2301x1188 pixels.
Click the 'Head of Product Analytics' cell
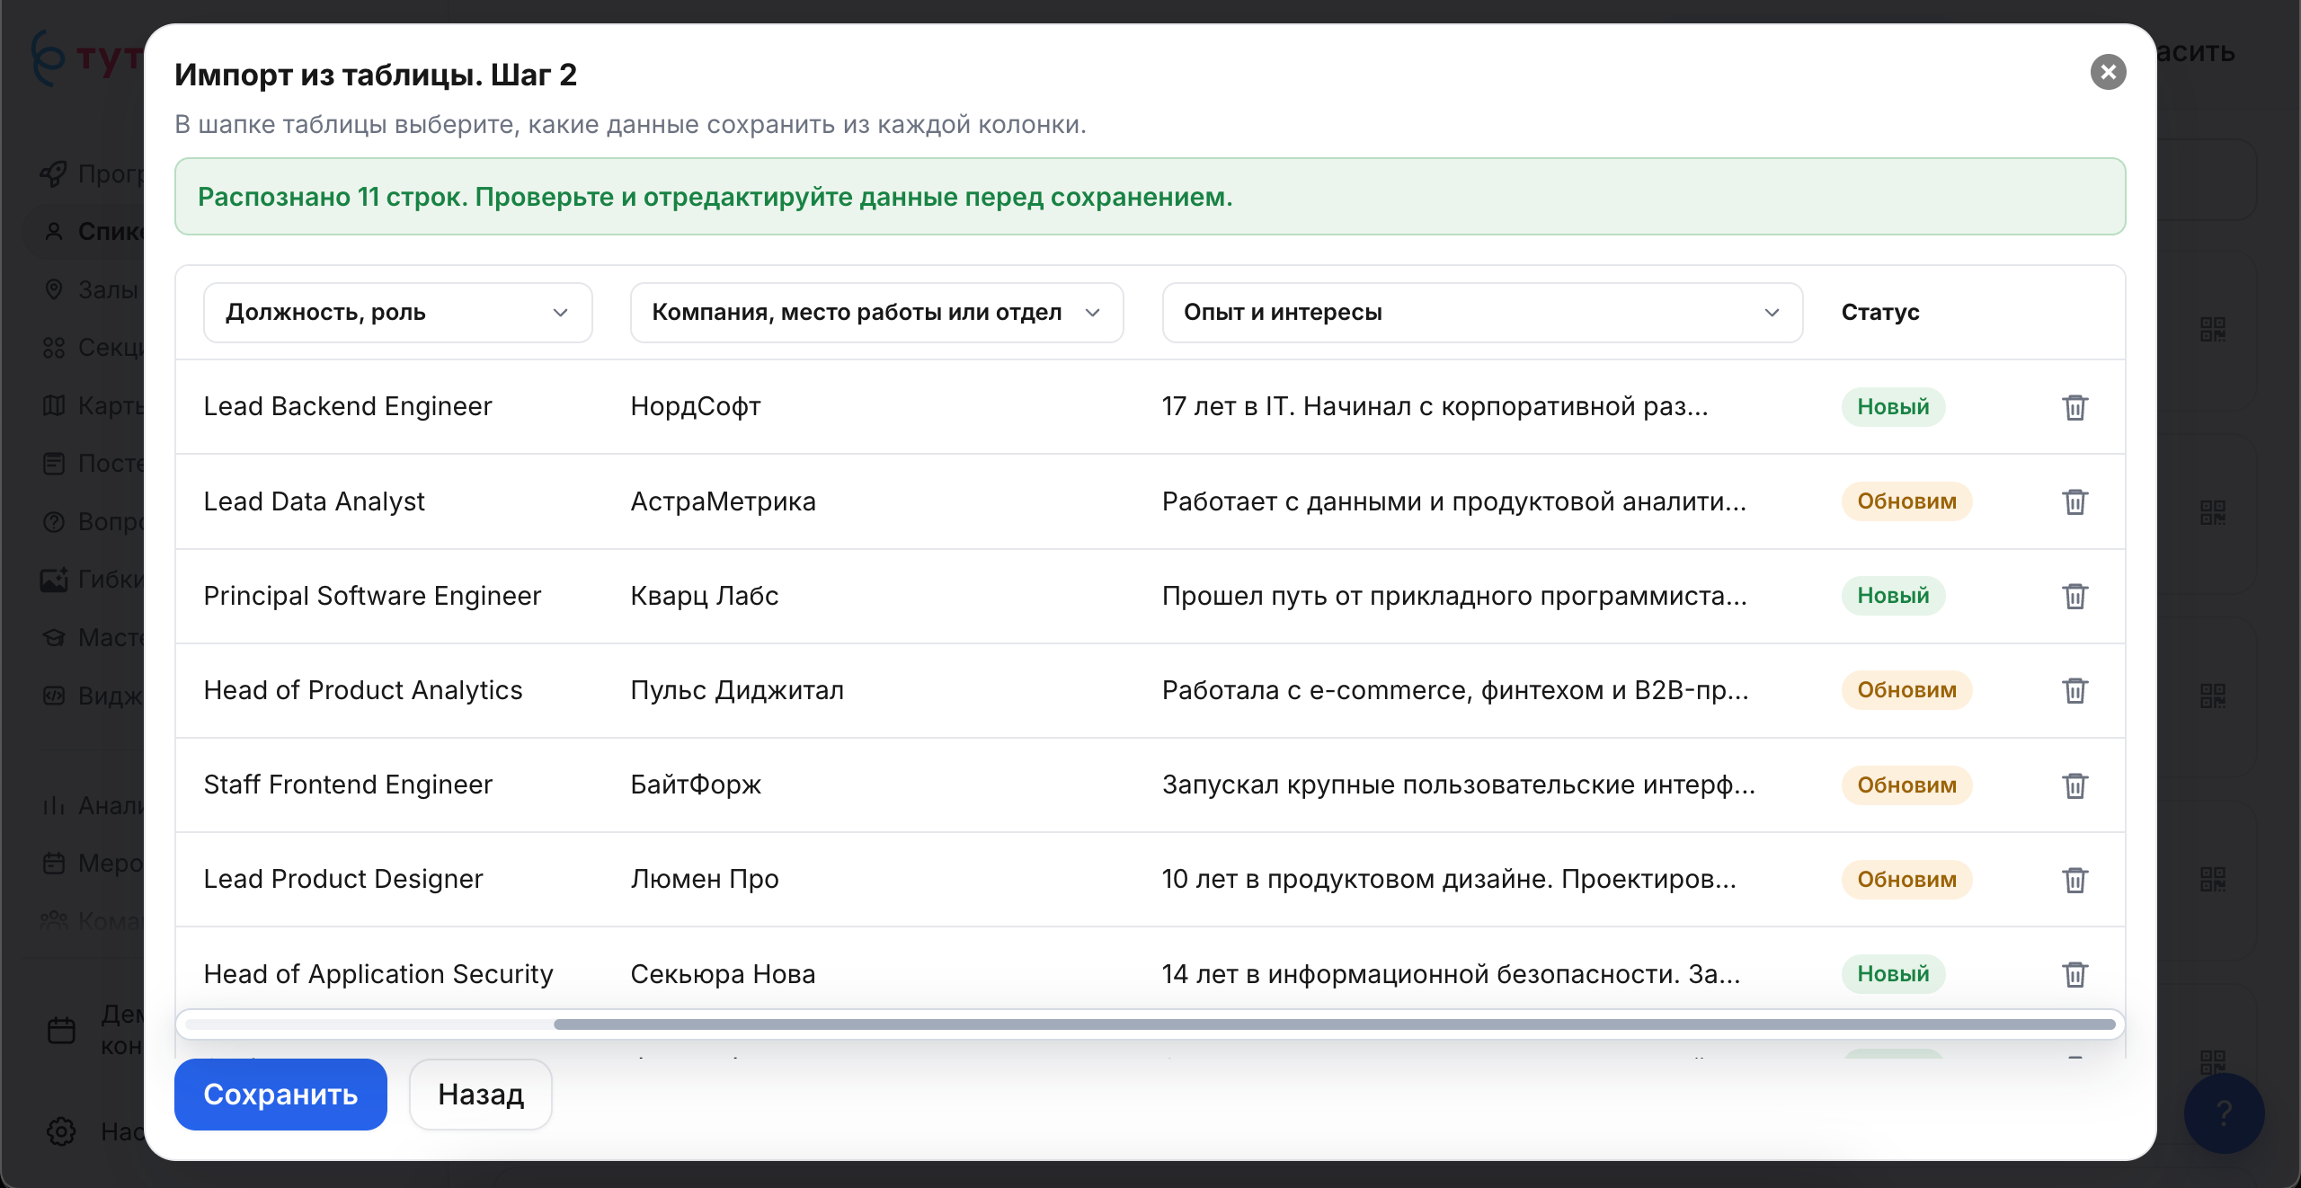coord(363,690)
